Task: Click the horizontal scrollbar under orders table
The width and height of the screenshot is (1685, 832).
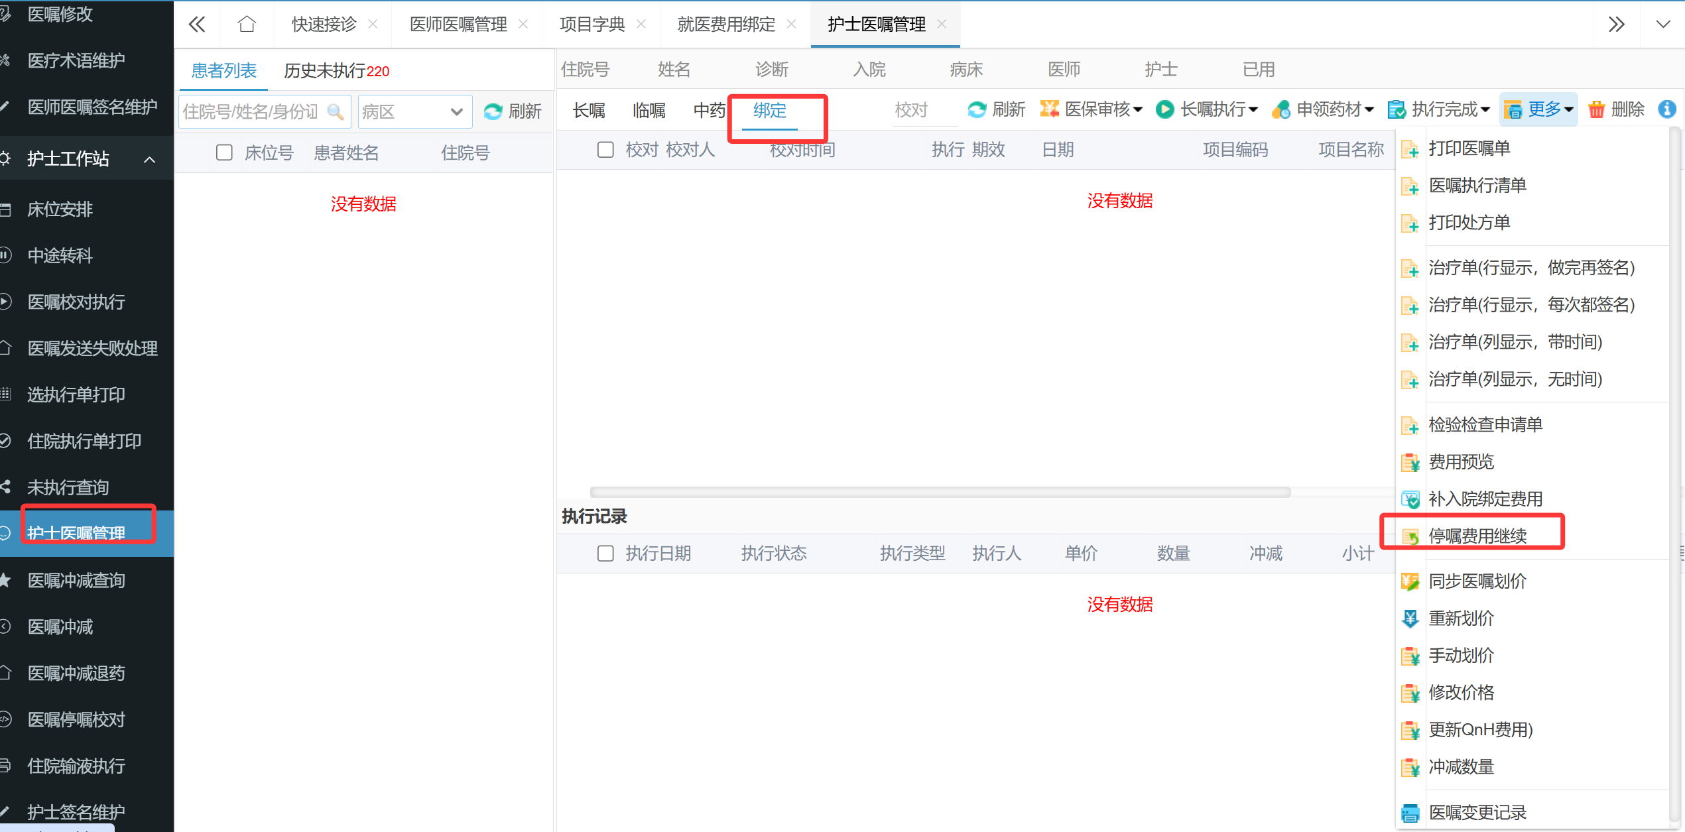Action: coord(940,492)
